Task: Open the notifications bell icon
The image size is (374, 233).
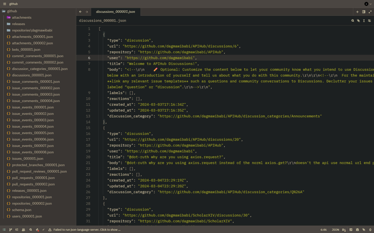Action: click(x=370, y=230)
